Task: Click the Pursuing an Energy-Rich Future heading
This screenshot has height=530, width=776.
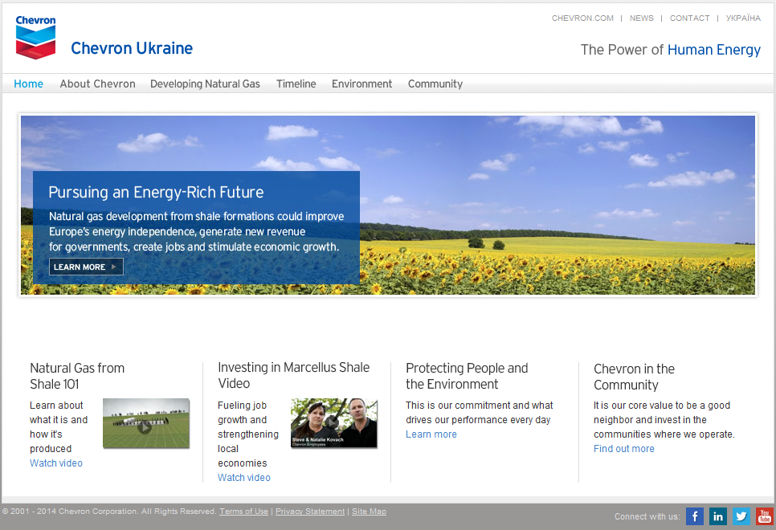Action: (x=156, y=192)
